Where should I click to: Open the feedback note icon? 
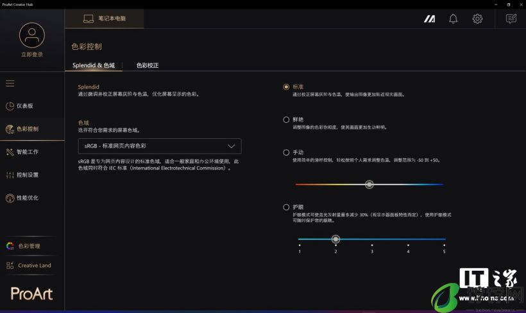point(511,19)
